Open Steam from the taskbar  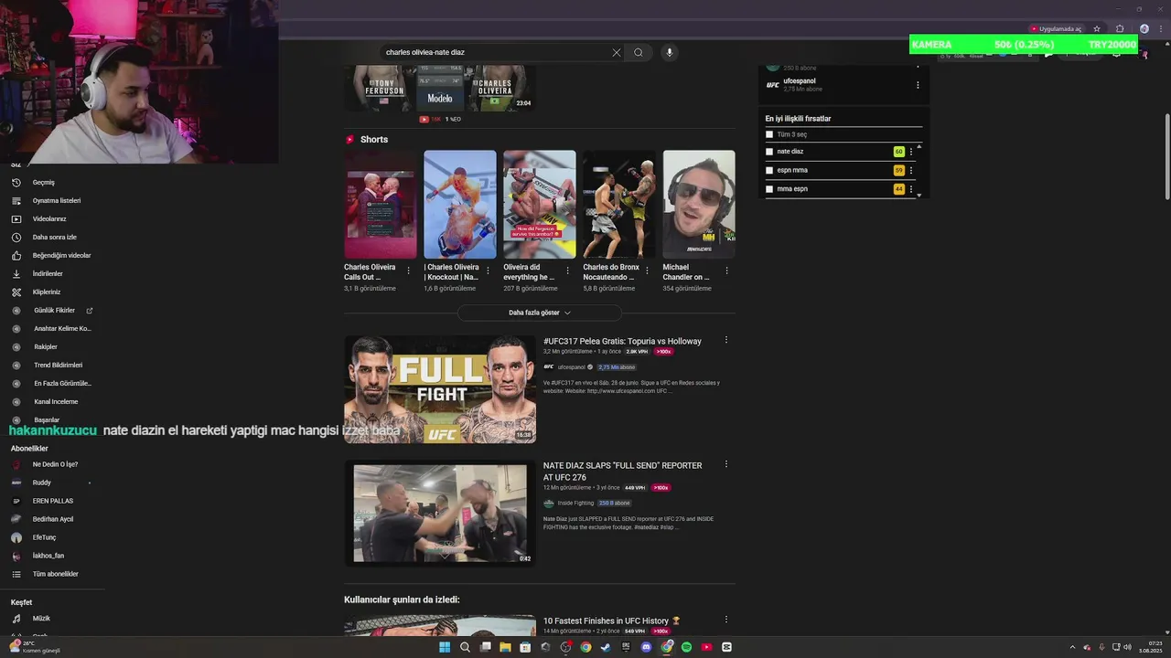pos(606,647)
